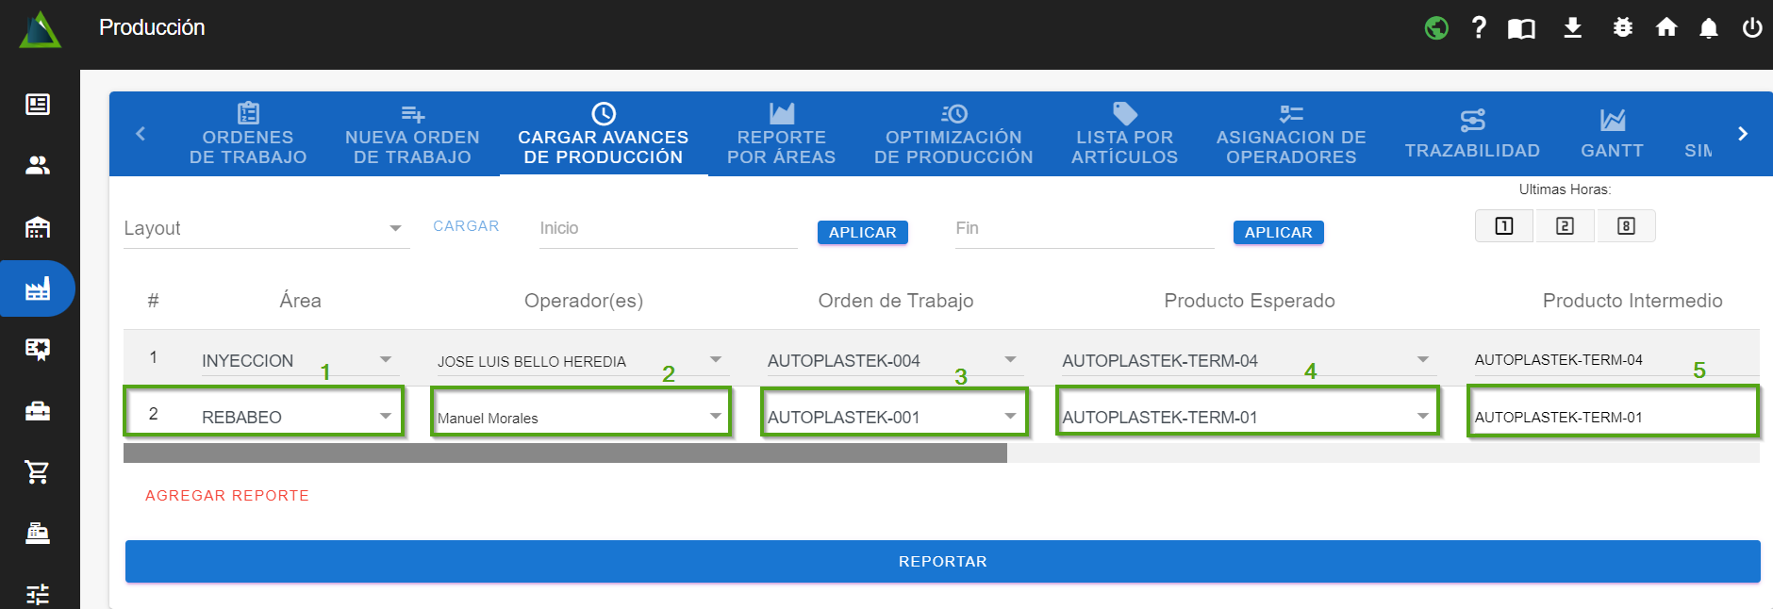This screenshot has width=1773, height=609.
Task: Open the manual book icon
Action: pyautogui.click(x=1521, y=28)
